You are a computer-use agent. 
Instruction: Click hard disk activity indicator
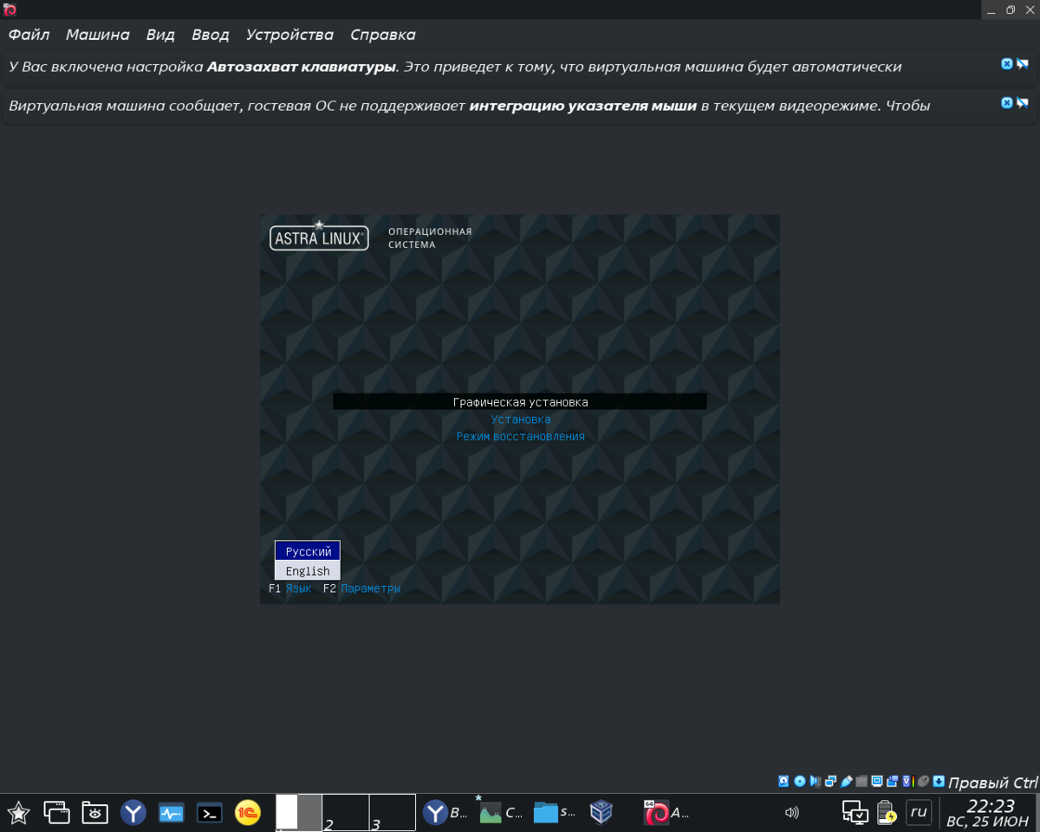(784, 781)
